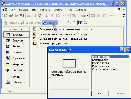
Task: Click the Relationships icon in toolbar
Action: (112, 15)
